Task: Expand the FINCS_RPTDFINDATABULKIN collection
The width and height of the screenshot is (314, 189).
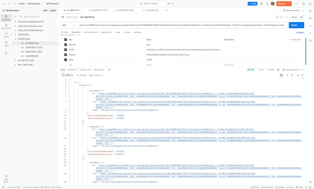Action: [15, 30]
